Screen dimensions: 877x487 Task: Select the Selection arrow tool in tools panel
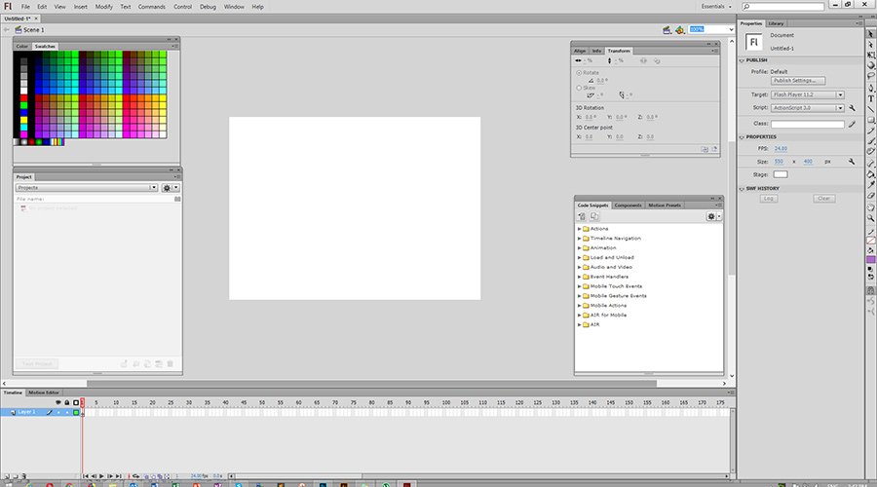click(871, 34)
